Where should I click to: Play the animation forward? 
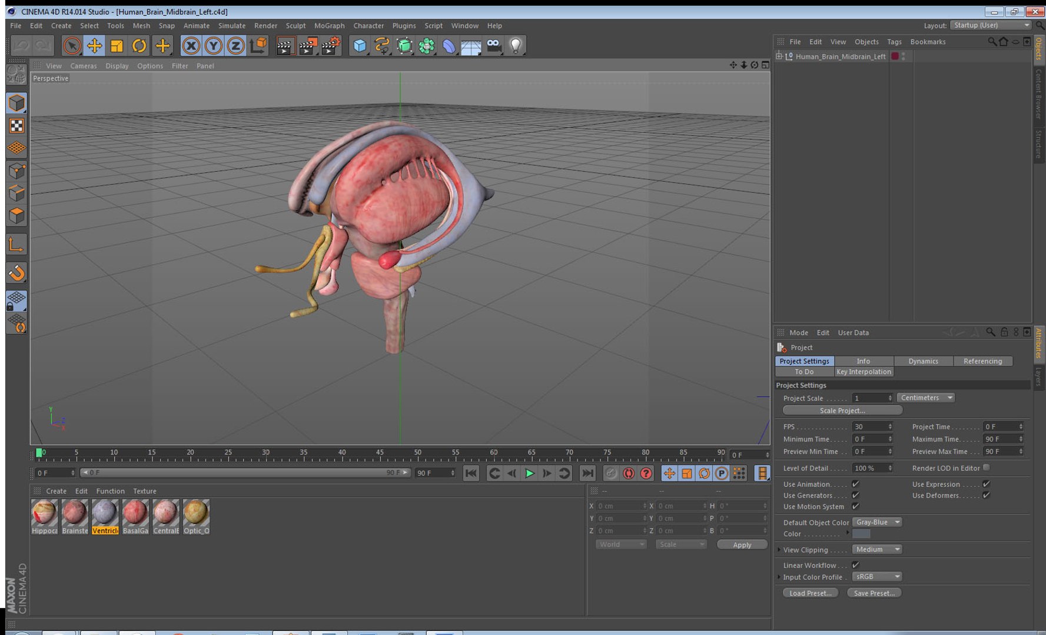[530, 473]
